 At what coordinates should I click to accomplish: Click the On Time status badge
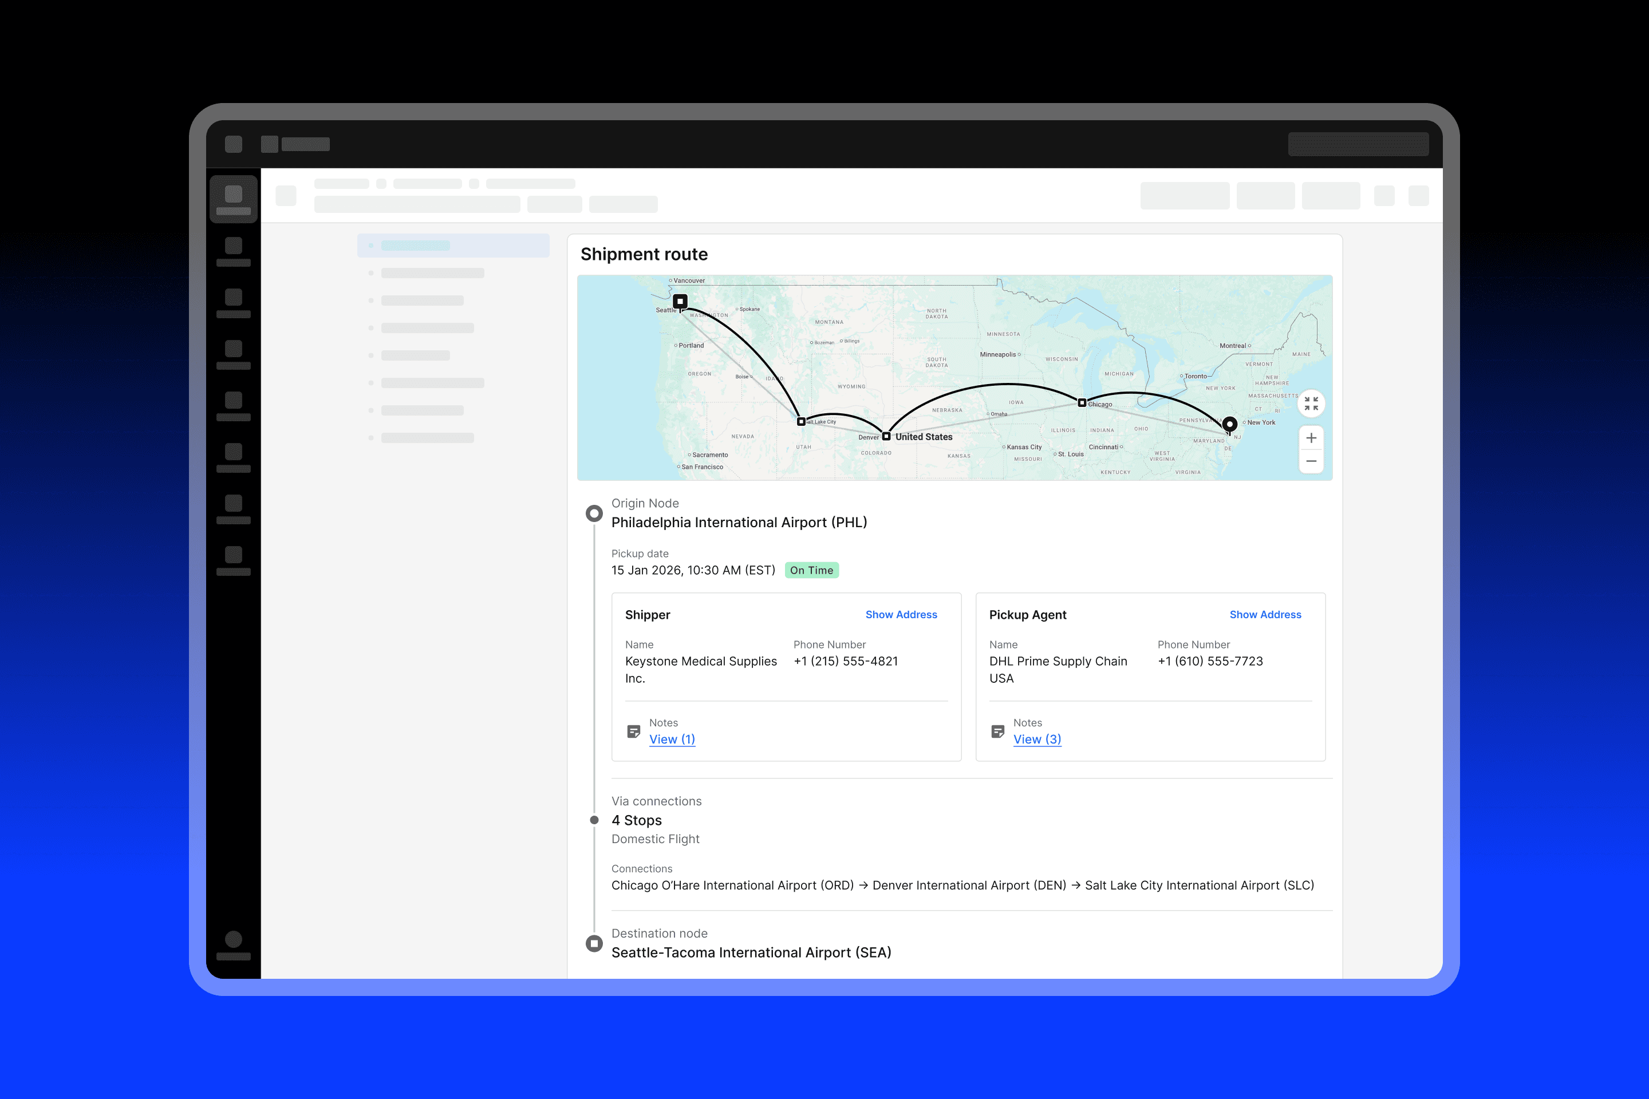point(811,571)
